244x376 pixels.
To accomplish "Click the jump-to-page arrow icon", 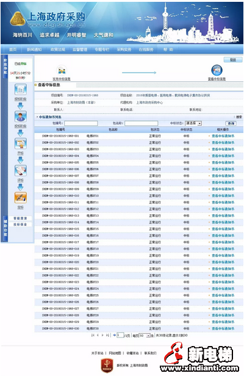I will (114, 335).
